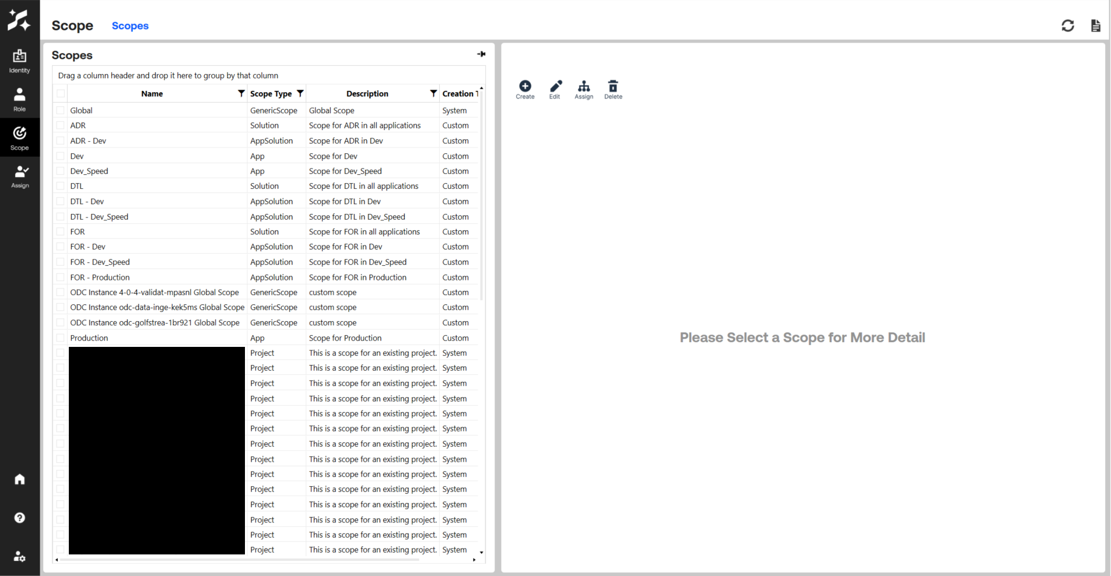
Task: Click 'Scope for FOR in all applications' cell
Action: tap(365, 231)
